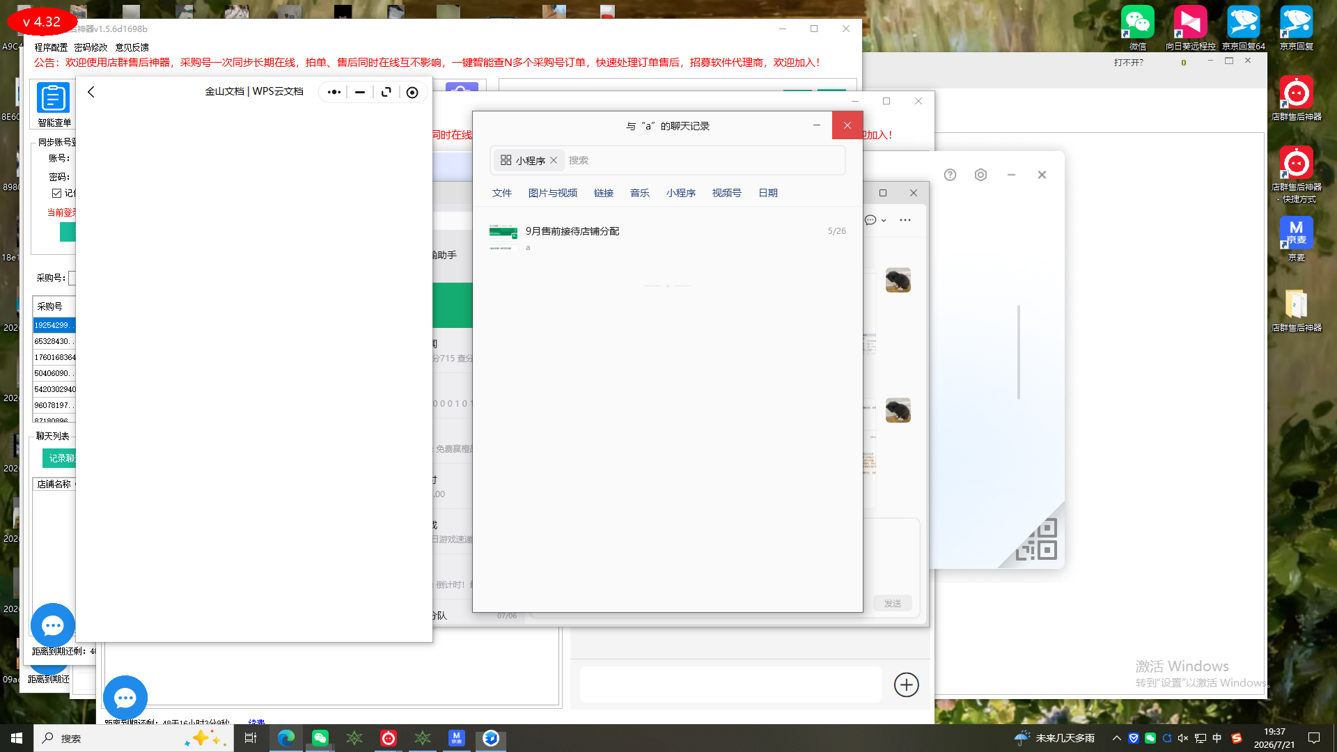Select the 京麦 desktop shortcut
1337x752 pixels.
(x=1297, y=239)
